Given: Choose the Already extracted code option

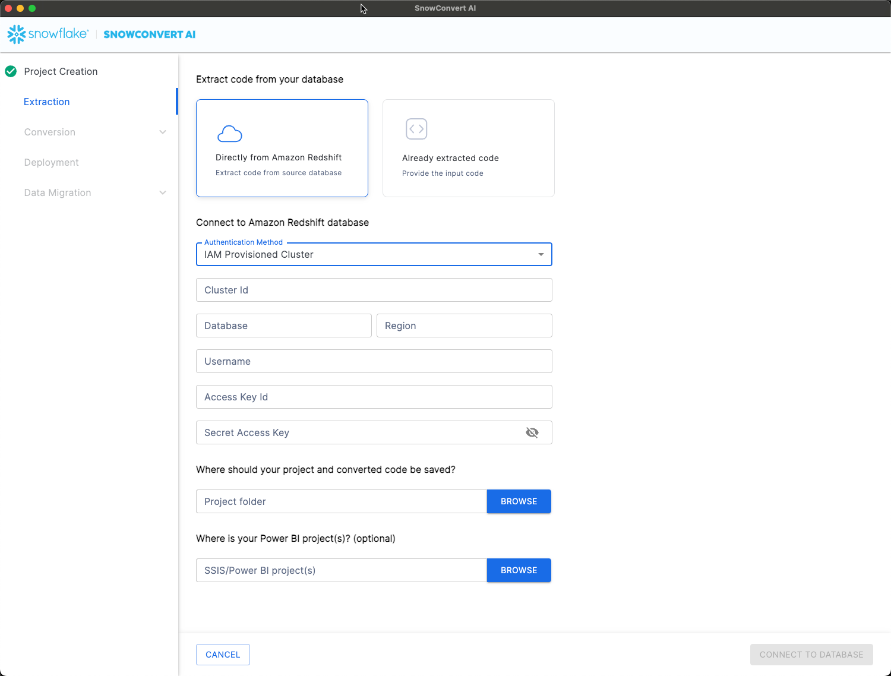Looking at the screenshot, I should click(468, 148).
